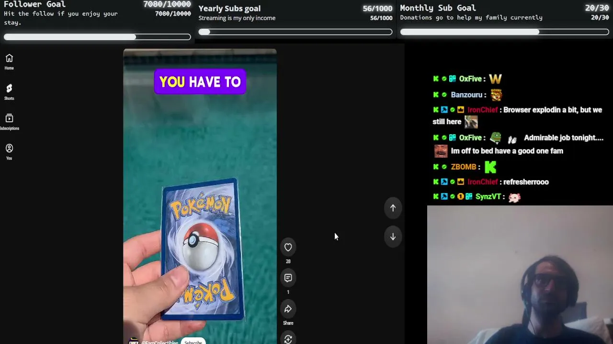Click the like count '28'
This screenshot has height=344, width=613.
pyautogui.click(x=288, y=261)
